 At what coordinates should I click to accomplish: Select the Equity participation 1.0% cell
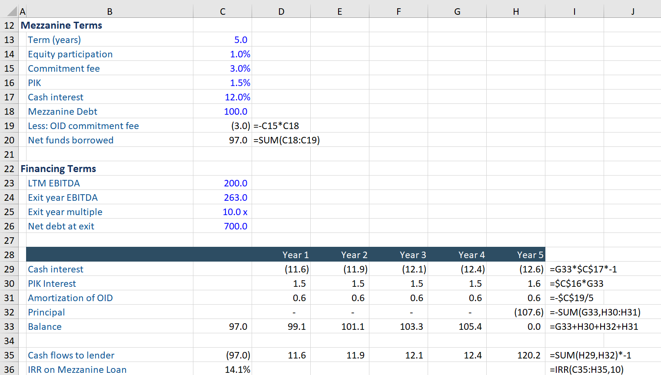(x=240, y=54)
